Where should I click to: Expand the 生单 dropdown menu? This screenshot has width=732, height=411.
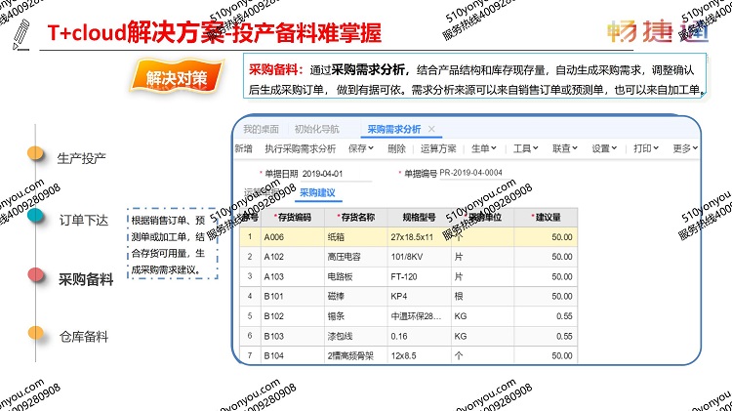coord(483,149)
